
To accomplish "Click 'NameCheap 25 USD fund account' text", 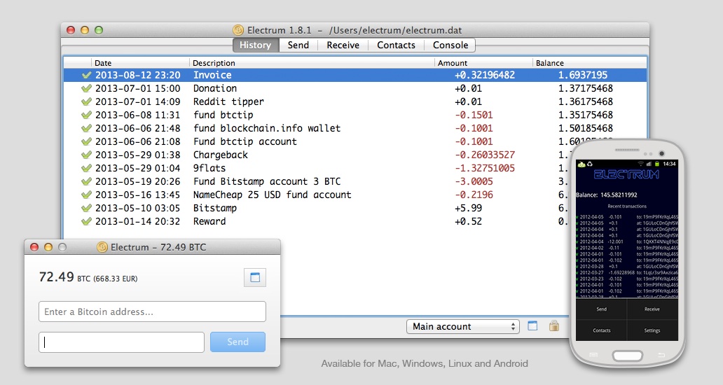I will pyautogui.click(x=272, y=195).
